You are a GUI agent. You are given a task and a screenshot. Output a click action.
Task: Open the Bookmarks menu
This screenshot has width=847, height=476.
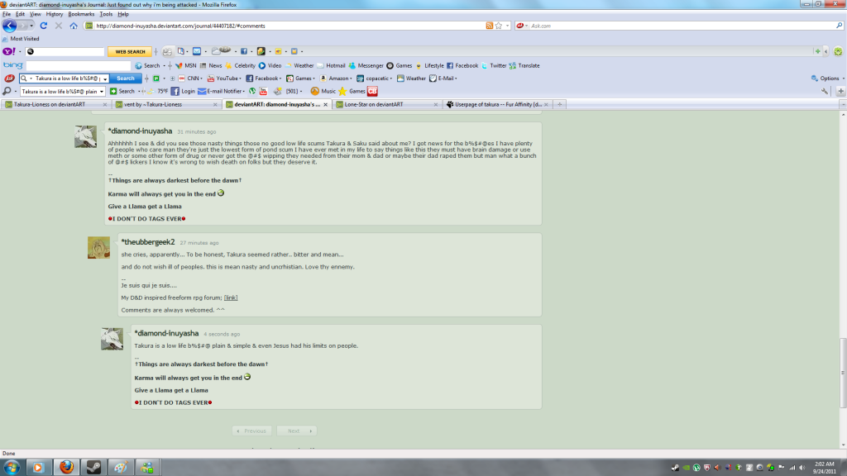click(x=81, y=14)
